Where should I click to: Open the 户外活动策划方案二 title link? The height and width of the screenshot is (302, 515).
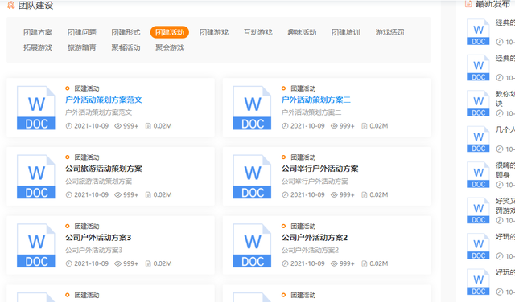tap(316, 100)
